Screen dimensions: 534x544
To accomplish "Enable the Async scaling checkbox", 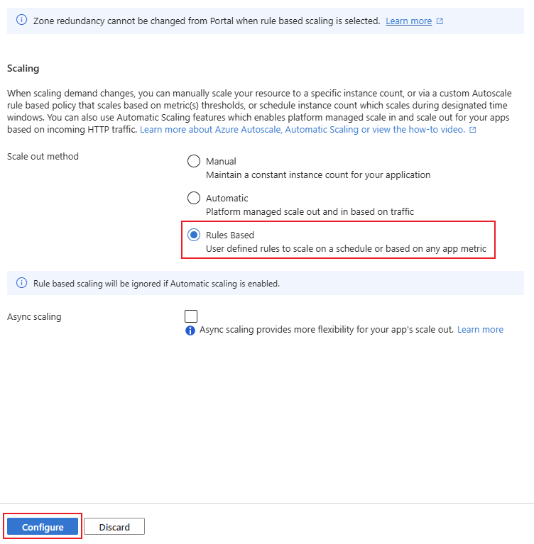I will 191,316.
